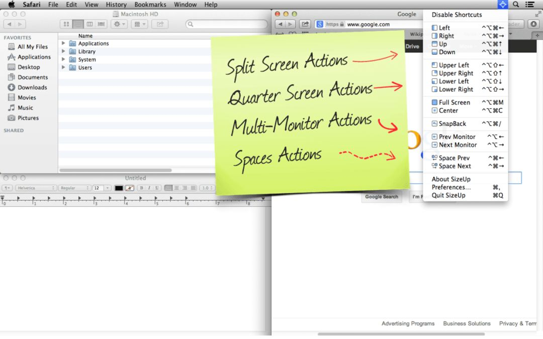Open Business Solutions link
Image resolution: width=543 pixels, height=339 pixels.
click(x=467, y=323)
